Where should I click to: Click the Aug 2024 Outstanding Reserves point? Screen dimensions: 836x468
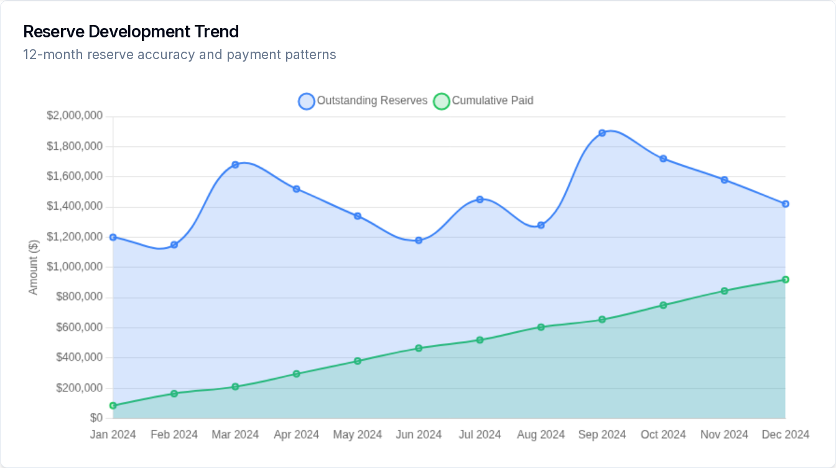[x=541, y=225]
